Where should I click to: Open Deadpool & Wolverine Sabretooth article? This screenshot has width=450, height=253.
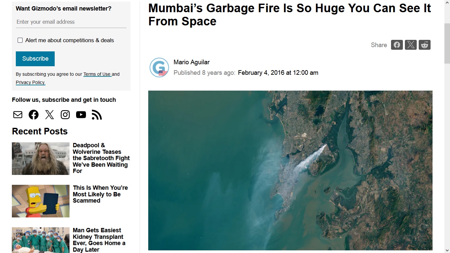[x=101, y=158]
